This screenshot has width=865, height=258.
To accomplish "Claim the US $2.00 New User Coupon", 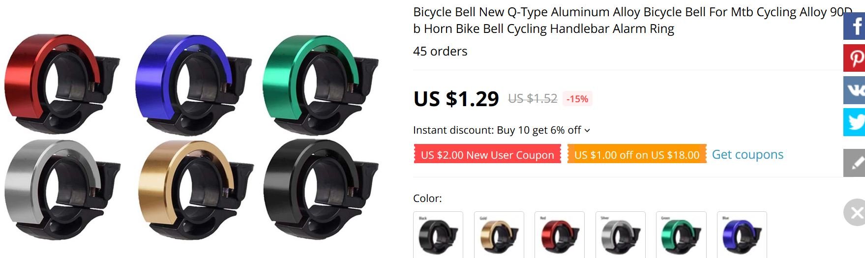I will click(487, 154).
